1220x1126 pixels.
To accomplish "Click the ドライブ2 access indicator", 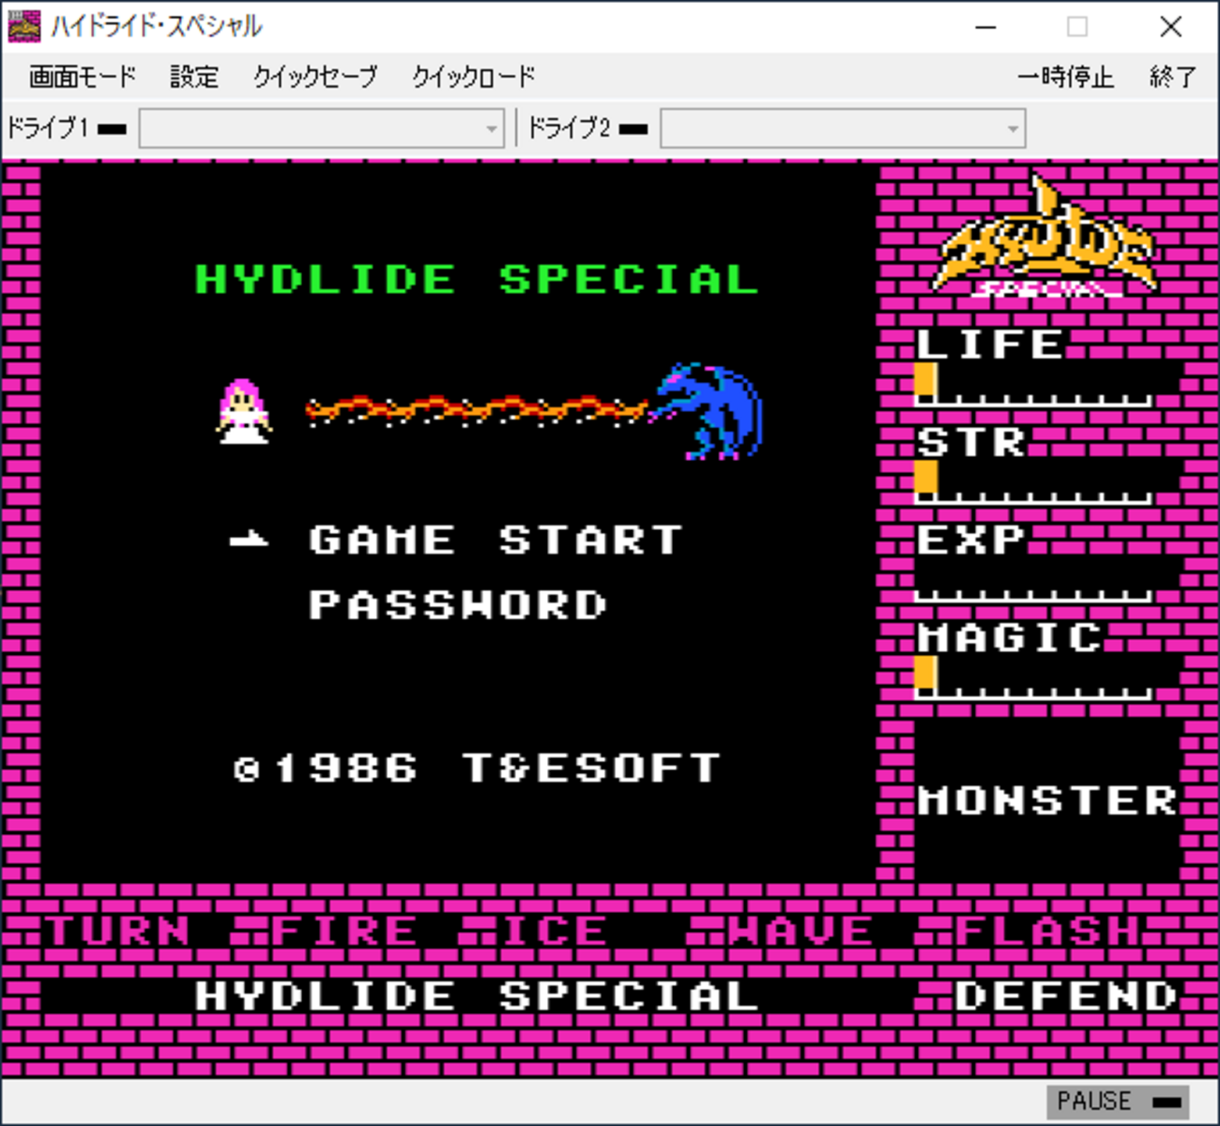I will [x=633, y=129].
